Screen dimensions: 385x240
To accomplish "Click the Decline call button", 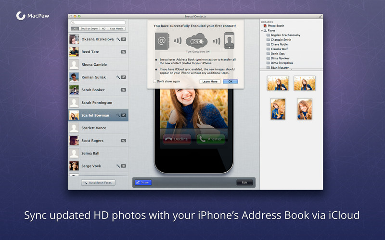I will 177,139.
